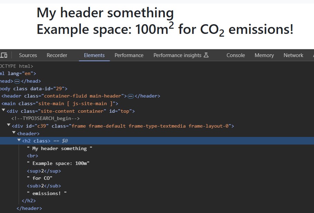The width and height of the screenshot is (314, 213).
Task: Select the TYPO3SEARCH_begin comment node
Action: pyautogui.click(x=45, y=118)
